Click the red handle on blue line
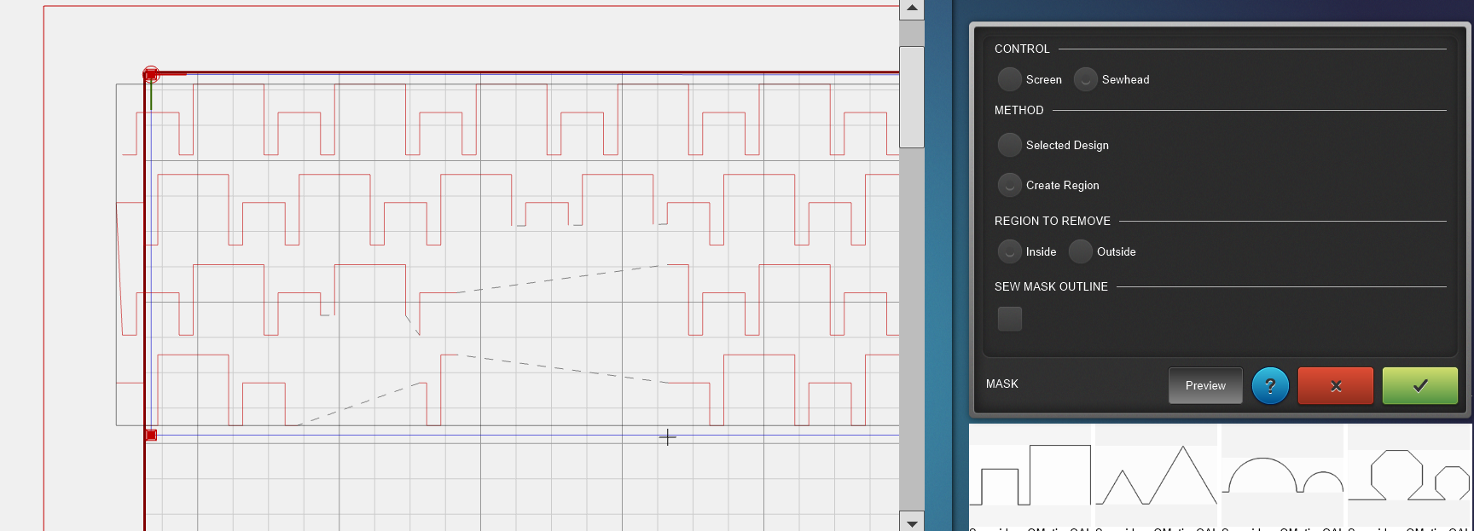The height and width of the screenshot is (531, 1474). pos(151,436)
